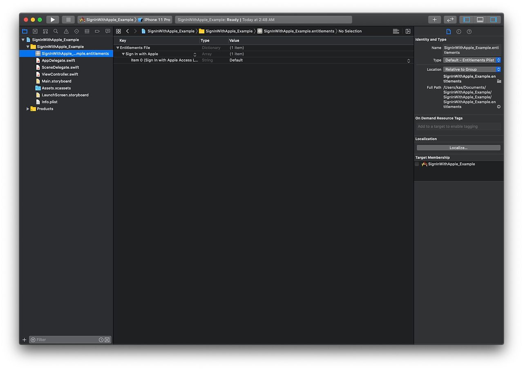
Task: Open the Find navigator magnifier
Action: click(x=56, y=31)
